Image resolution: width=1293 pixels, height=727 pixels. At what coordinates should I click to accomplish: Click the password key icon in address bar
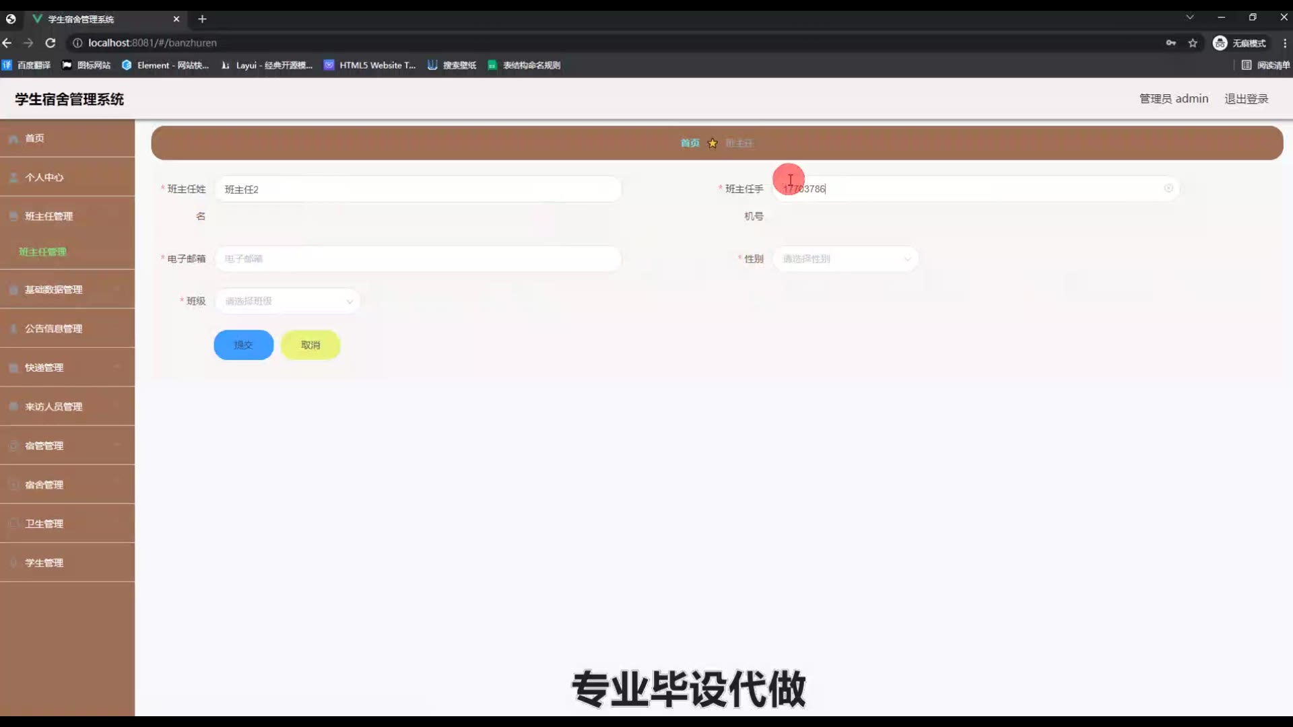coord(1171,43)
